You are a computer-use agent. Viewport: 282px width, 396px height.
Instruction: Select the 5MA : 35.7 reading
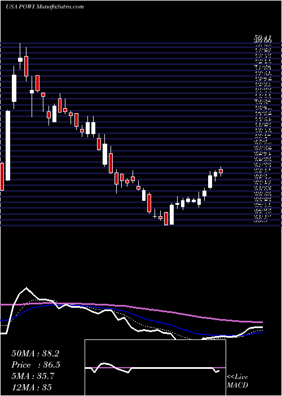coord(33,376)
